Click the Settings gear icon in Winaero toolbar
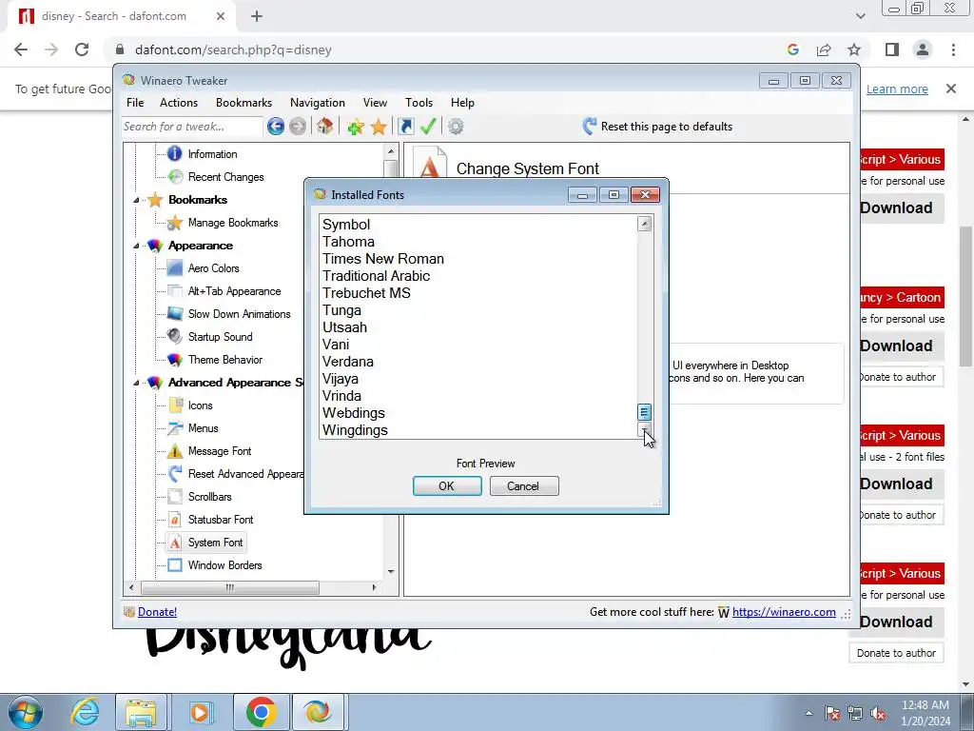This screenshot has height=731, width=974. click(x=456, y=127)
